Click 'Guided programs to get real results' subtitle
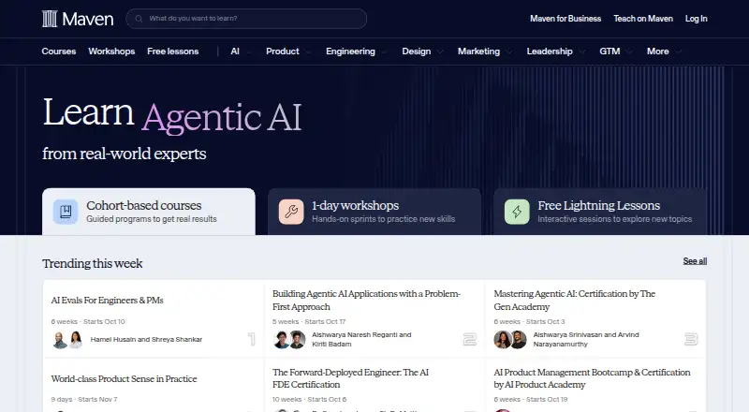The image size is (749, 412). [x=152, y=219]
